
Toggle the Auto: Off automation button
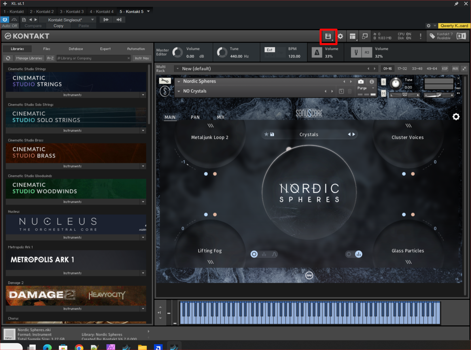(x=10, y=26)
